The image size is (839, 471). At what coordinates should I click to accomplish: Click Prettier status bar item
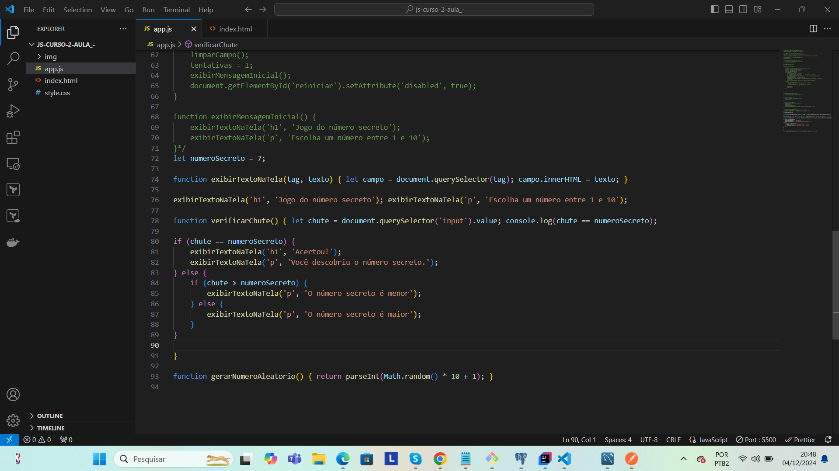click(x=800, y=440)
